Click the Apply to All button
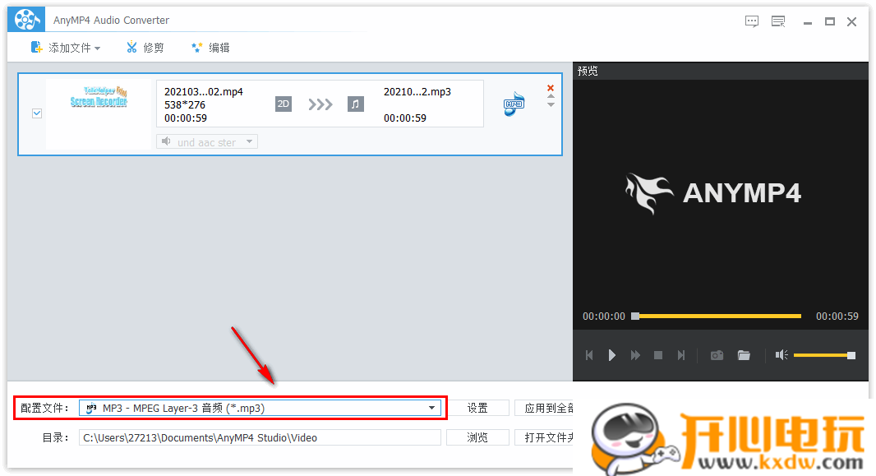876x476 pixels. [x=544, y=408]
